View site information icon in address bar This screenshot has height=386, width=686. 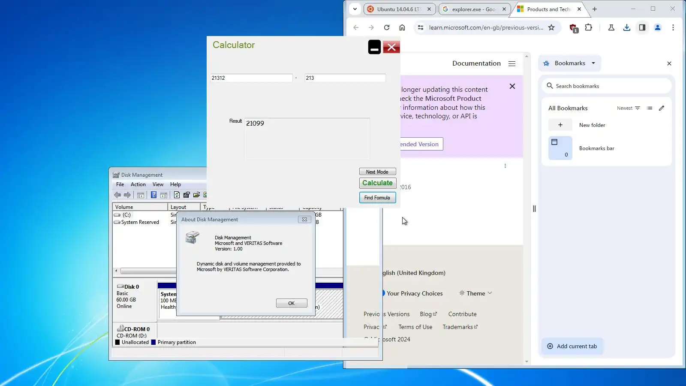421,27
